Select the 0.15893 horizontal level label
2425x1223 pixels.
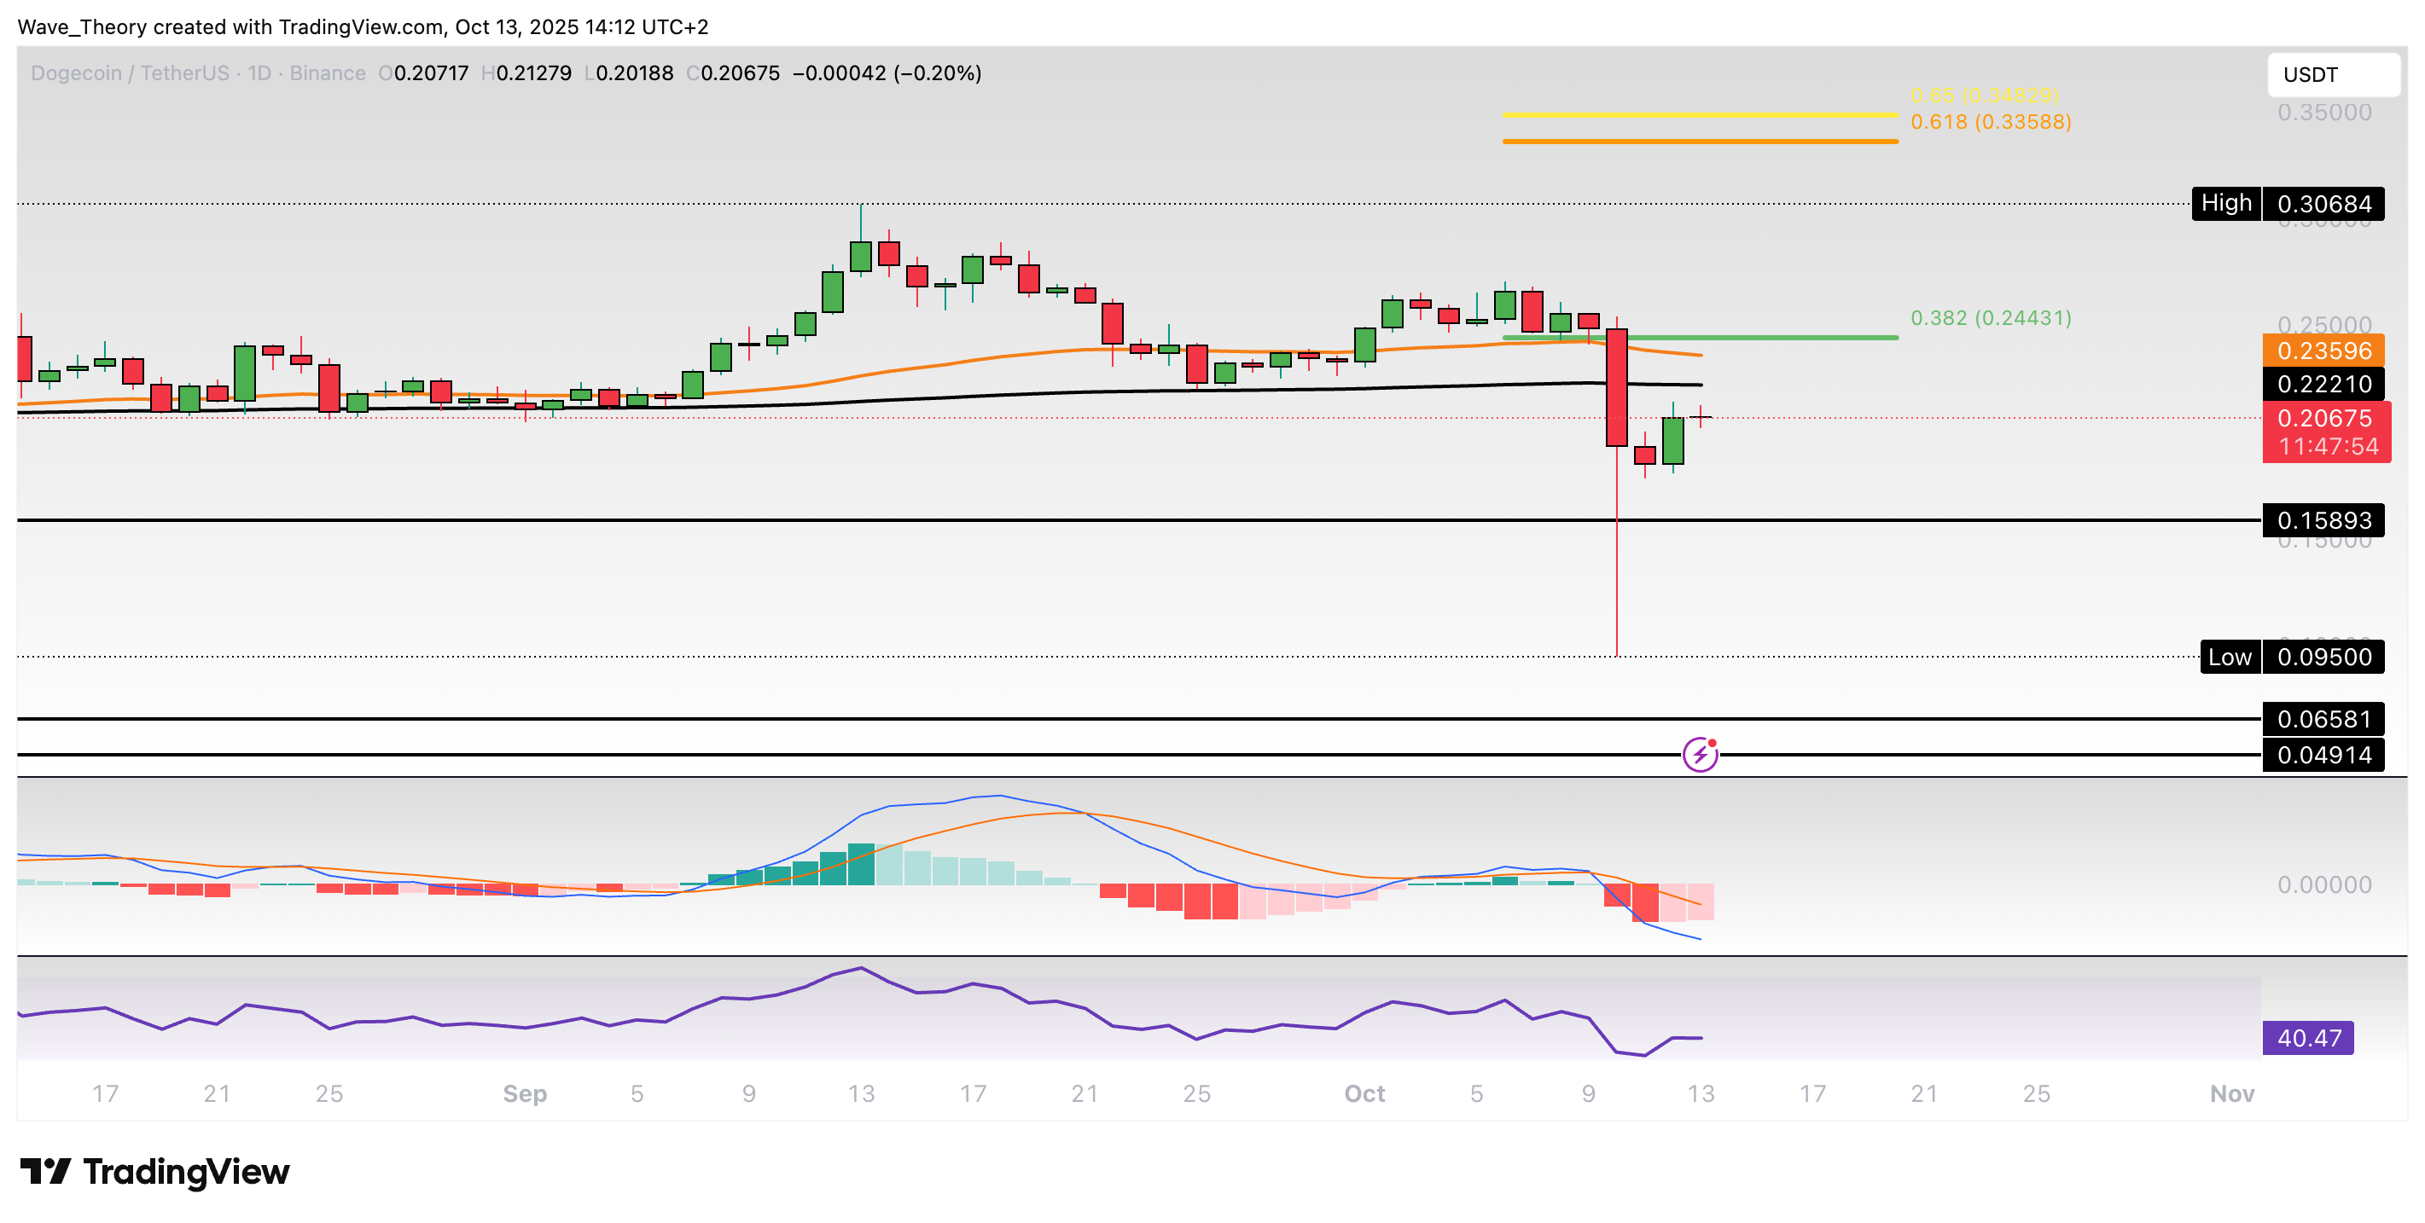[x=2323, y=520]
